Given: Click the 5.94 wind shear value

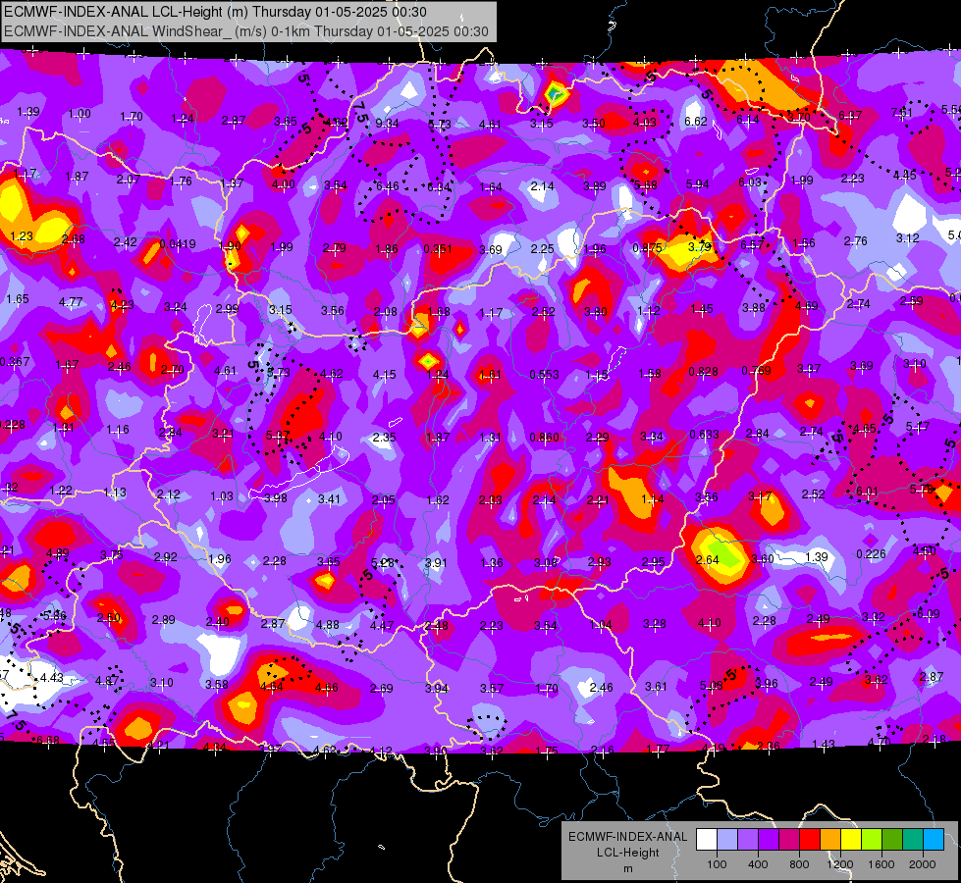Looking at the screenshot, I should coord(698,183).
